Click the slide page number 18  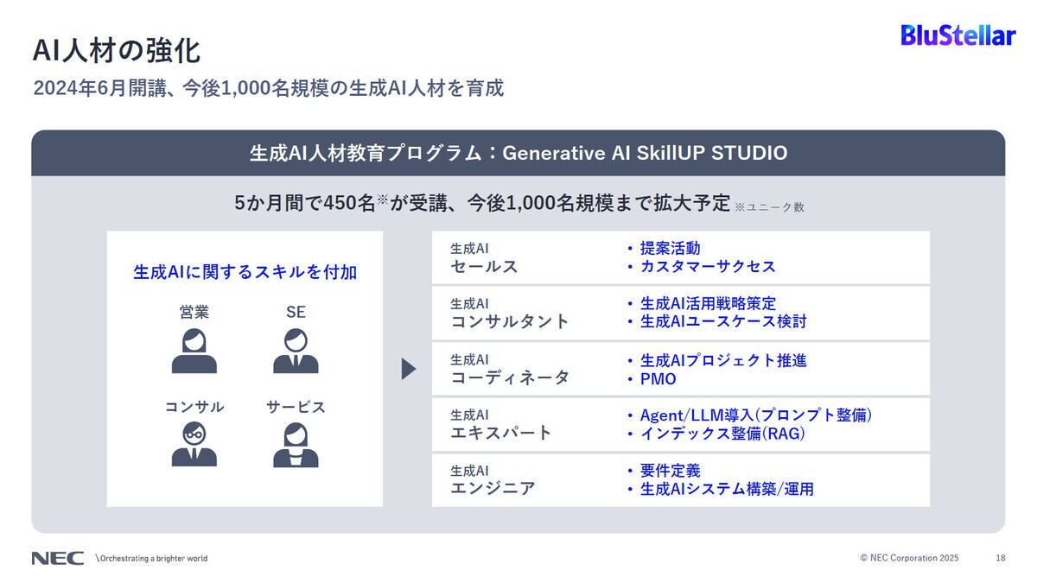[1001, 558]
